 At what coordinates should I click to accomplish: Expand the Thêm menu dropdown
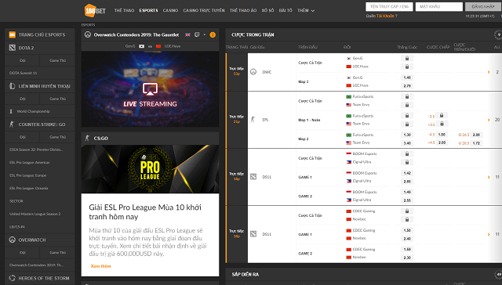306,10
